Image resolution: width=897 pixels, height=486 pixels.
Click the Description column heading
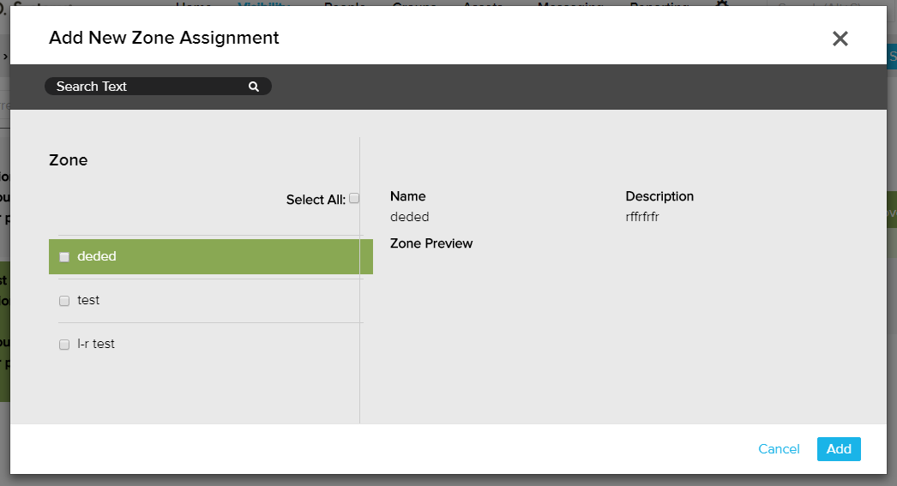(x=659, y=196)
